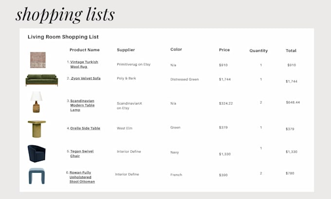Open the Zyon Velvet Sofa link
This screenshot has width=331, height=199.
pyautogui.click(x=86, y=78)
